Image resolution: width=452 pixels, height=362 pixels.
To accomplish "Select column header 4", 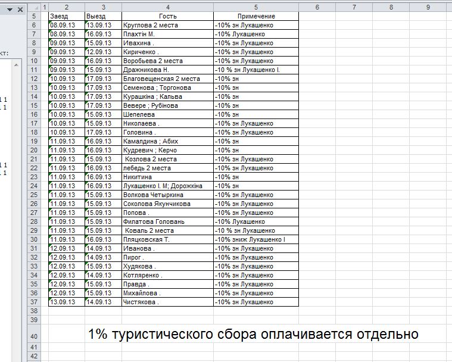I will coord(168,7).
